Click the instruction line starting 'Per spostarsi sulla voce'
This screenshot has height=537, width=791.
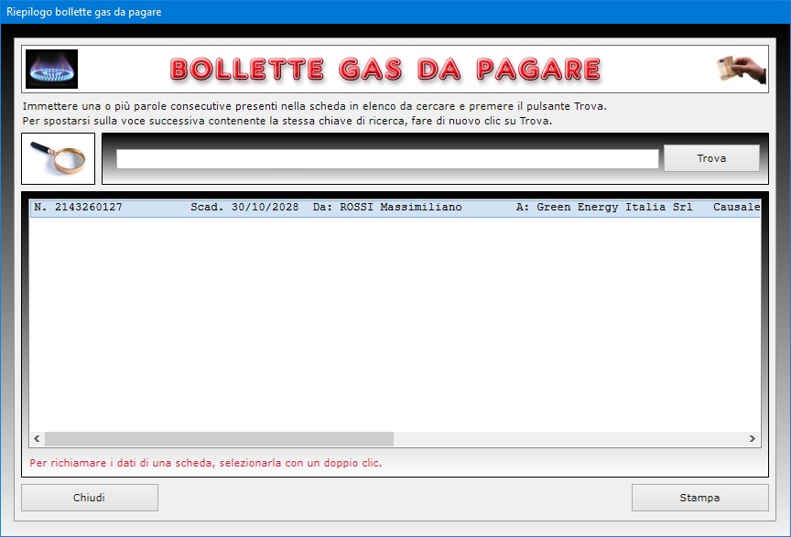pyautogui.click(x=287, y=121)
